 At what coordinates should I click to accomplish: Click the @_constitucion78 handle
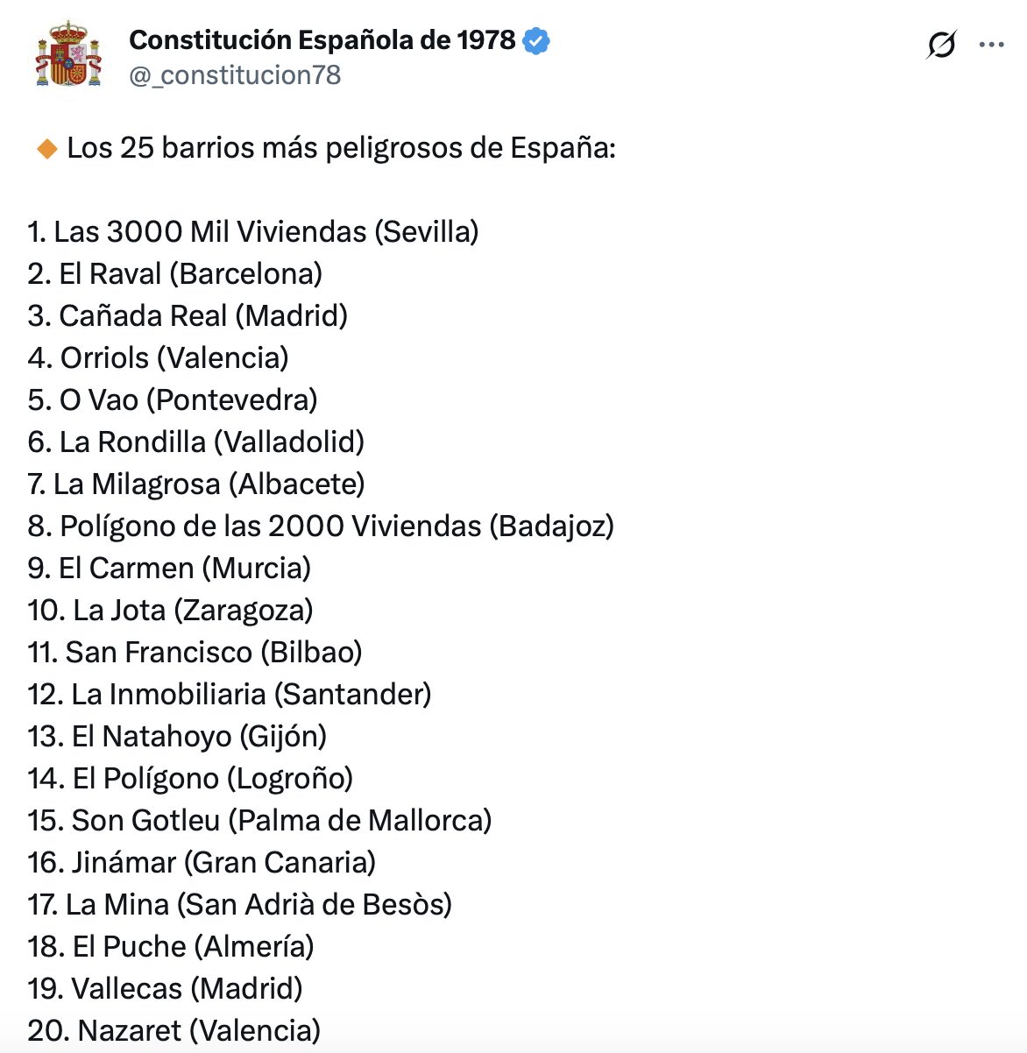[x=235, y=75]
